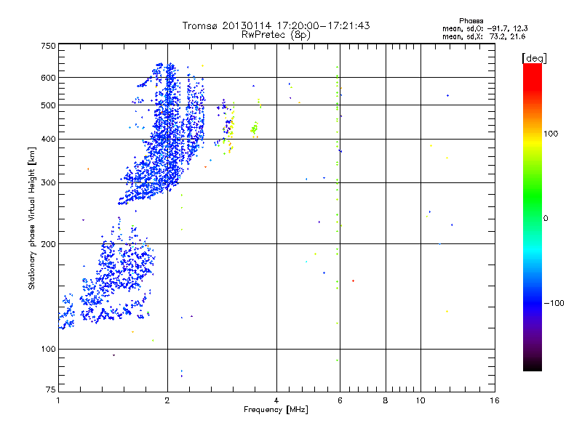Click the plot title 'Tromsø 20130114 17:20:00-17:21:43'
This screenshot has width=582, height=436.
click(x=276, y=25)
